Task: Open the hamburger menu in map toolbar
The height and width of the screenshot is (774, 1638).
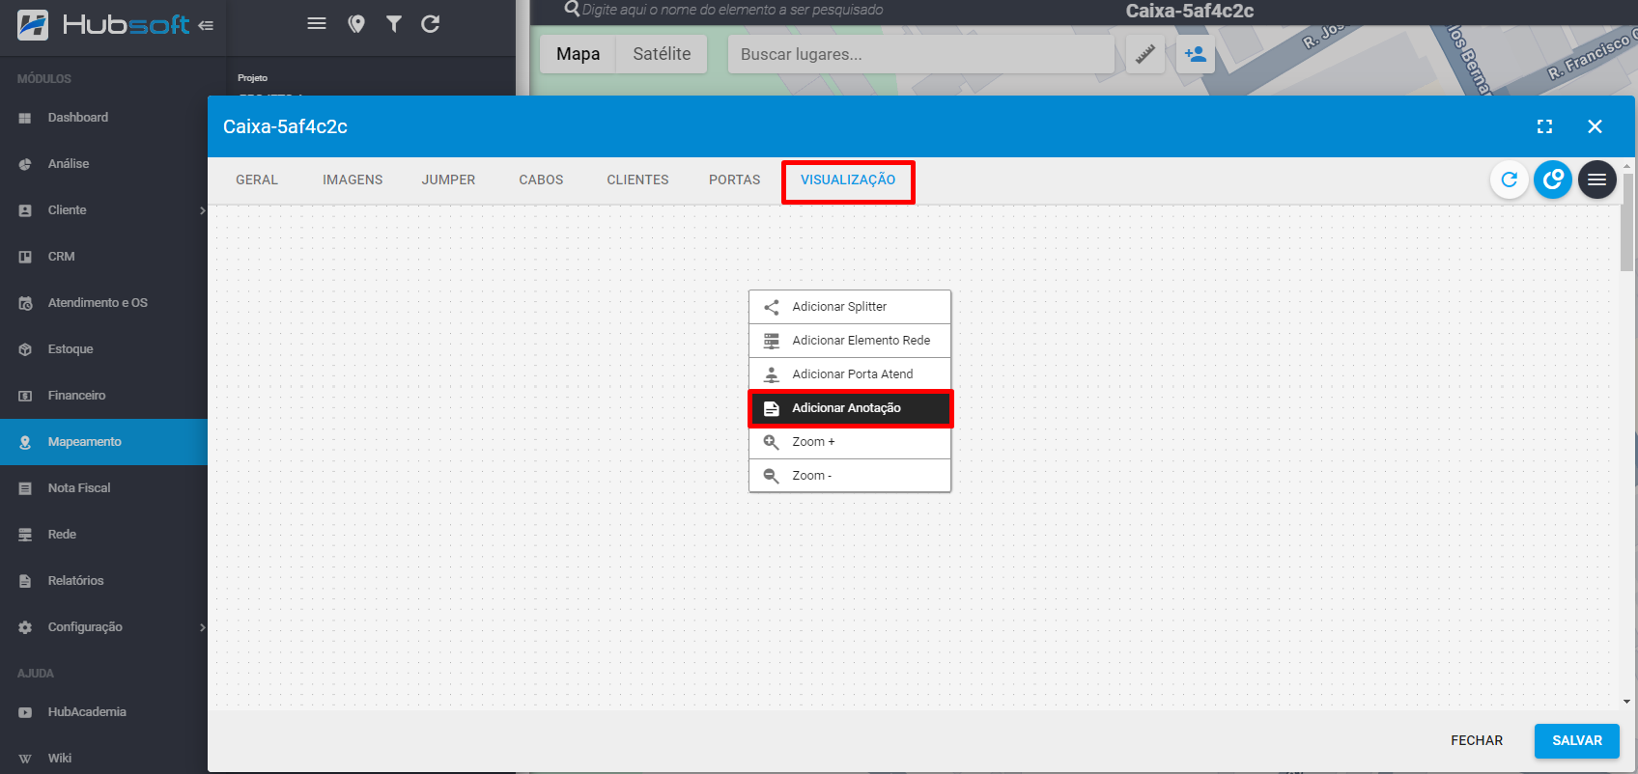Action: 317,24
